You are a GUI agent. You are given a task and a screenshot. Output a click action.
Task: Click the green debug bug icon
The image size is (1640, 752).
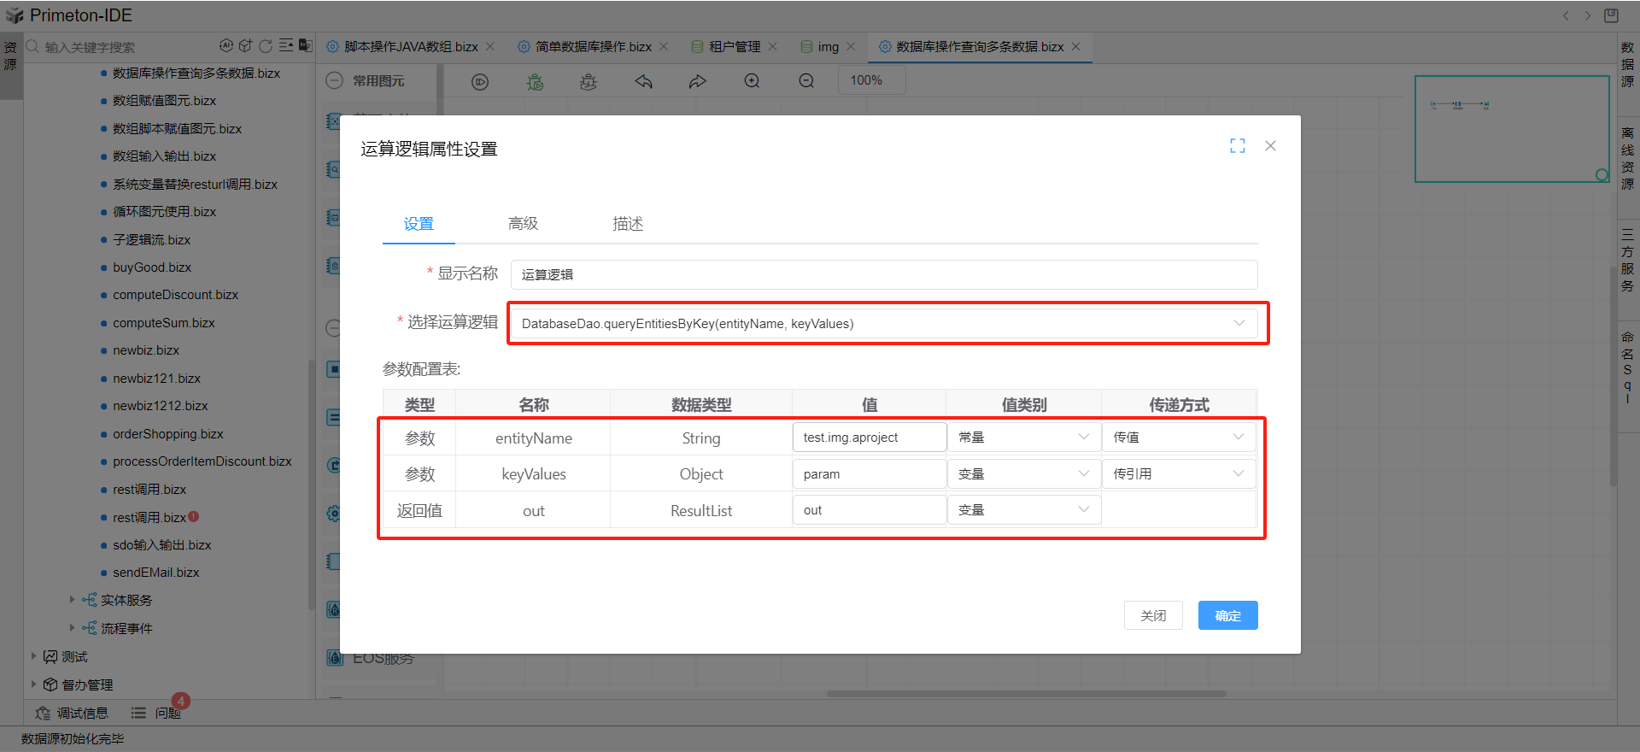coord(535,82)
